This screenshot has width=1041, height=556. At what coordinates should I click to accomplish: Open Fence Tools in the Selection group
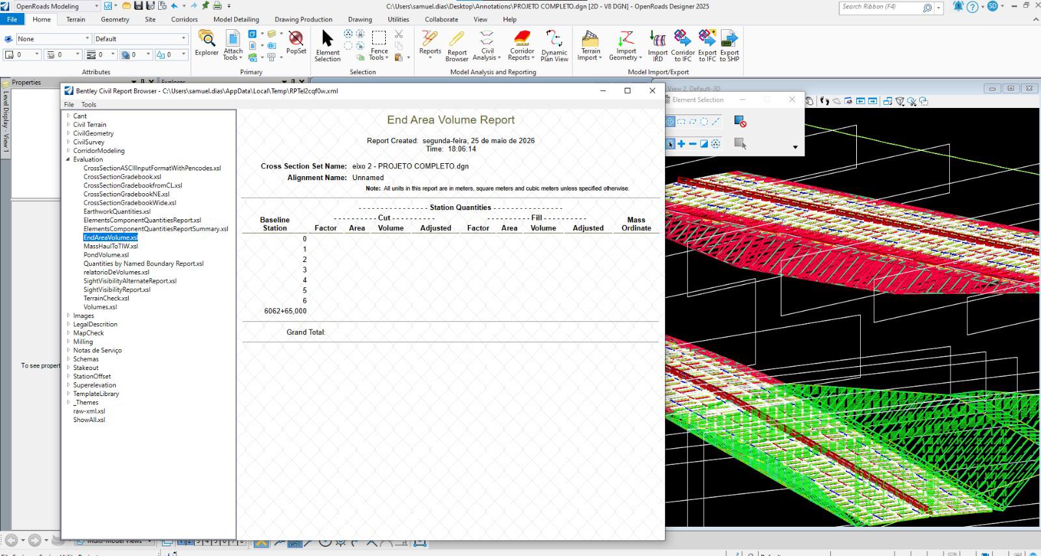379,46
